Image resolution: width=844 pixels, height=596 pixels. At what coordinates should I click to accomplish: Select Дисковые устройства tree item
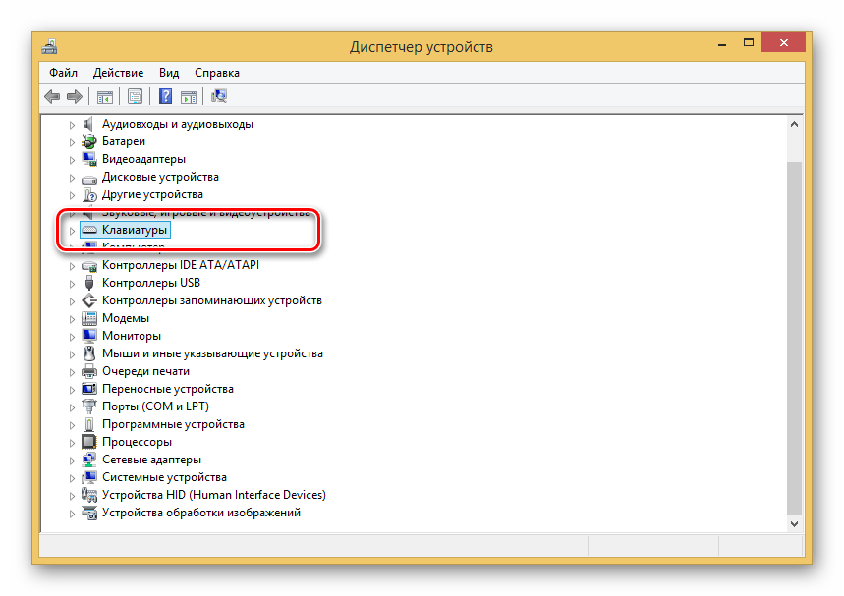pos(160,177)
